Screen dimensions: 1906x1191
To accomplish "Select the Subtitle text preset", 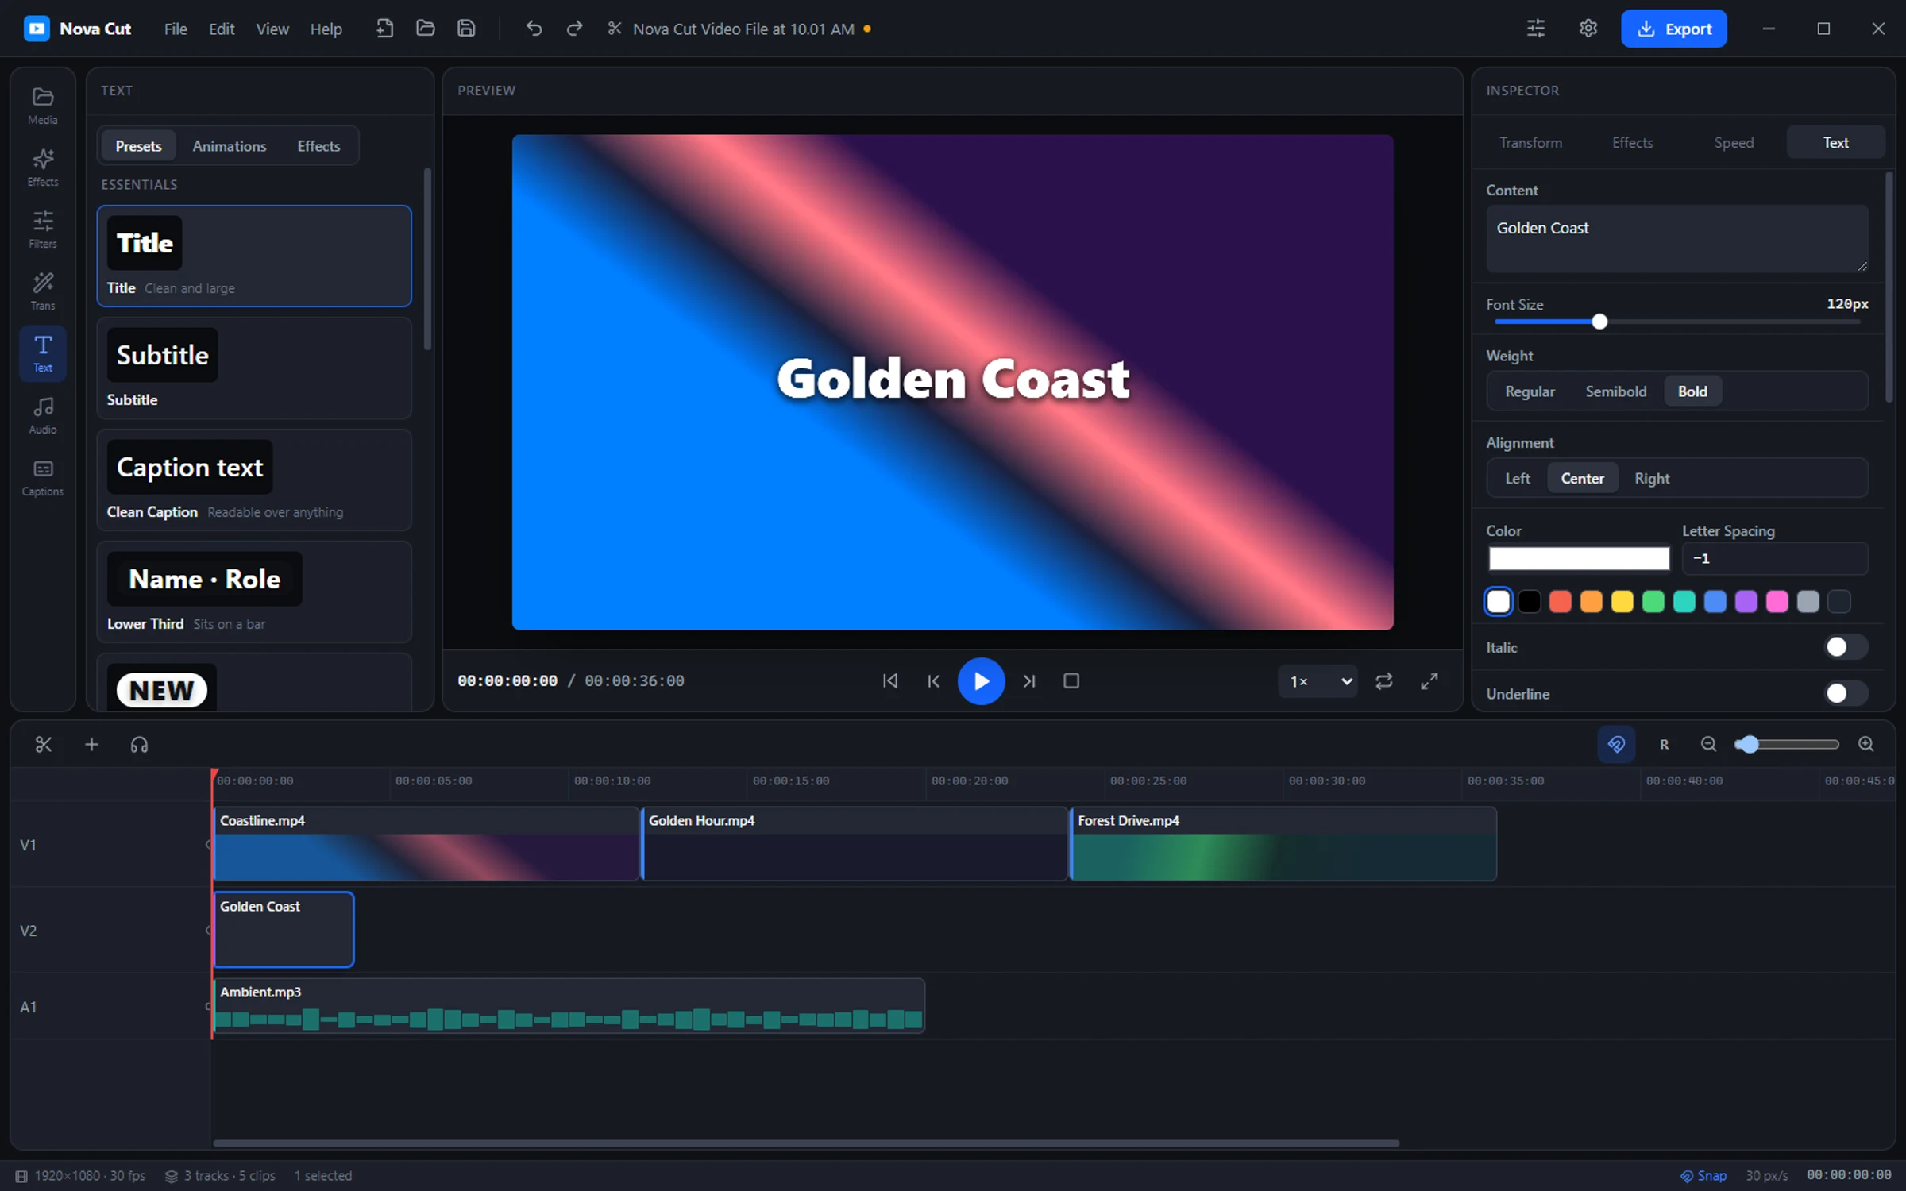I will (254, 368).
